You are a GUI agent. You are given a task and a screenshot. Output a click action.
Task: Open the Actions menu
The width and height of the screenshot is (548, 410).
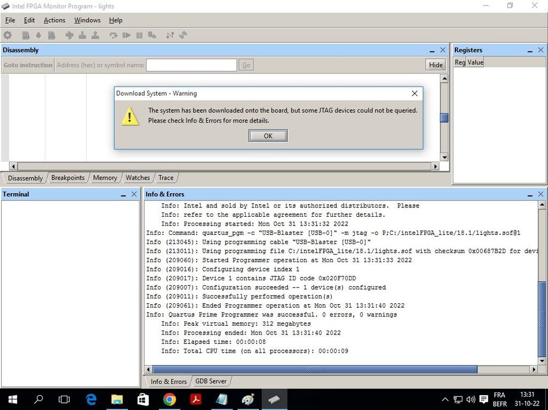coord(54,20)
